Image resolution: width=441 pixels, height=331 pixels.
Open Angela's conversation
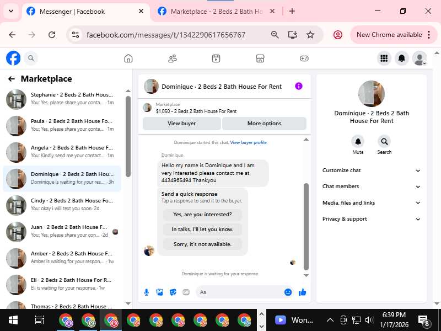[62, 152]
